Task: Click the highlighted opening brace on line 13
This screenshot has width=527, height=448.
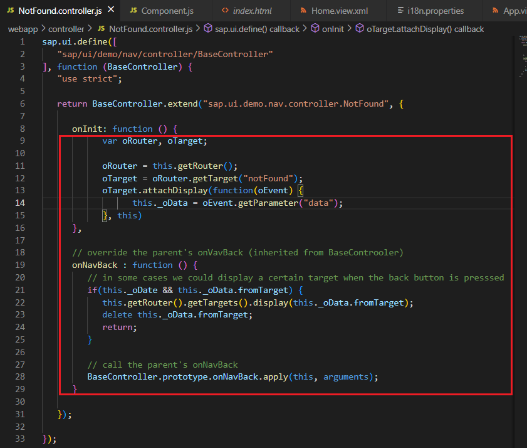Action: tap(301, 191)
